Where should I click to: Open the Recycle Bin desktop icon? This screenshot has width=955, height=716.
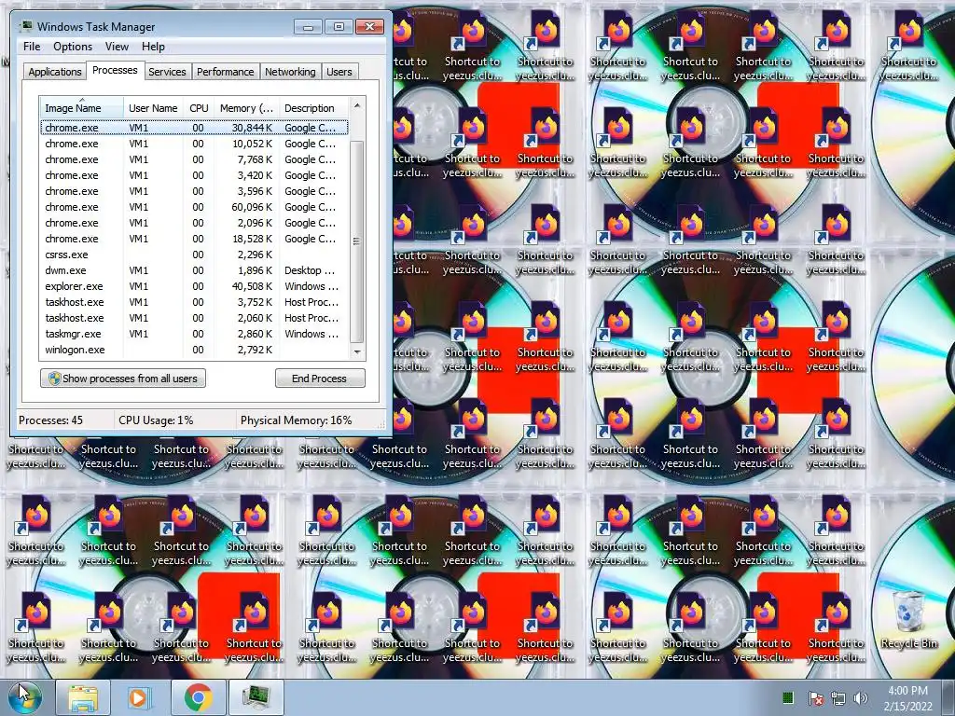(908, 620)
